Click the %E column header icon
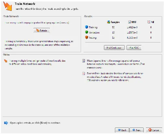This screenshot has height=135, width=164. [x=149, y=22]
